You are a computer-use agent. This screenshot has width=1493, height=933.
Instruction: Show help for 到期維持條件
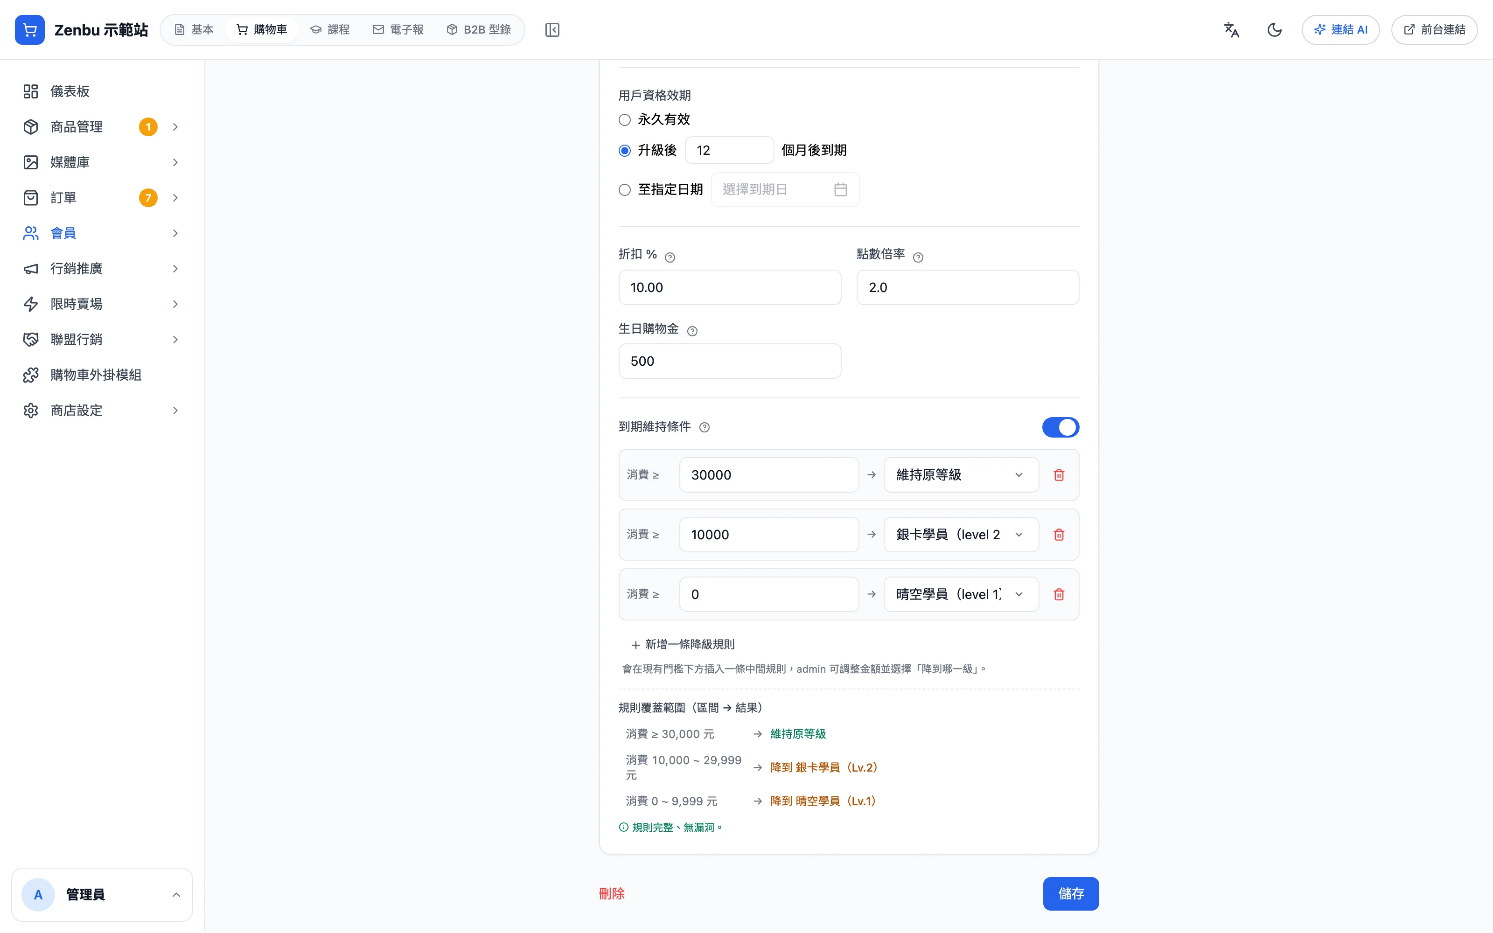pos(705,427)
